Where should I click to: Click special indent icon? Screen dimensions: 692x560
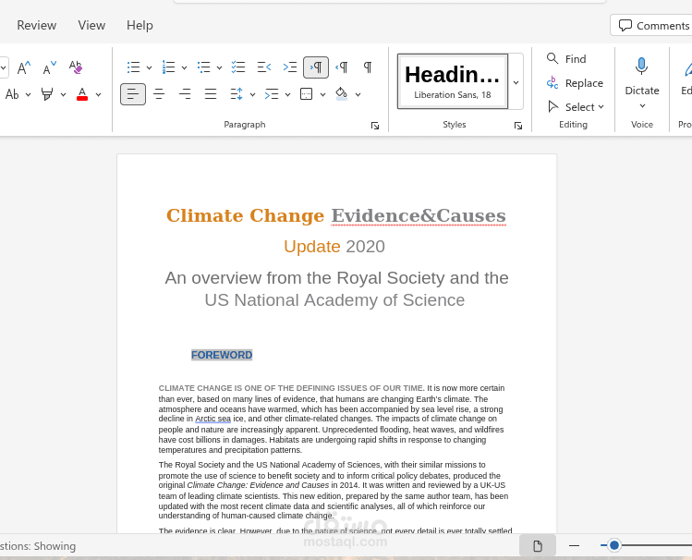[272, 94]
